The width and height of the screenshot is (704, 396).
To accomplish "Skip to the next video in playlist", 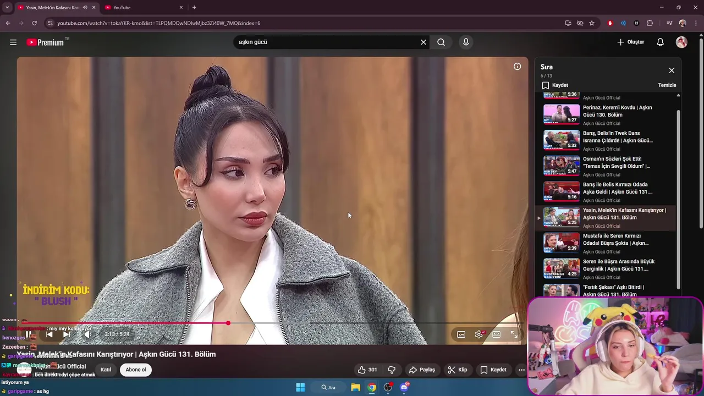I will [67, 334].
